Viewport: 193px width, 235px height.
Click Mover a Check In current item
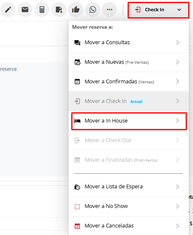click(x=129, y=101)
